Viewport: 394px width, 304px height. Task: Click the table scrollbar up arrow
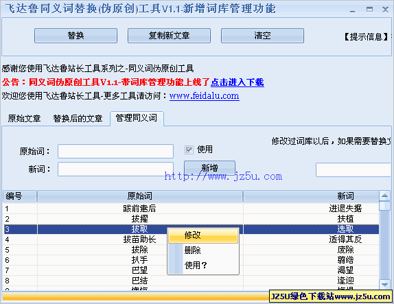coord(384,196)
